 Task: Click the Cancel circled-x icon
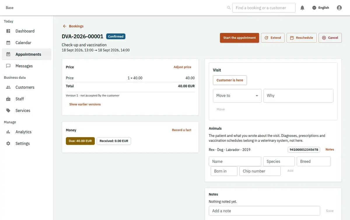click(324, 38)
